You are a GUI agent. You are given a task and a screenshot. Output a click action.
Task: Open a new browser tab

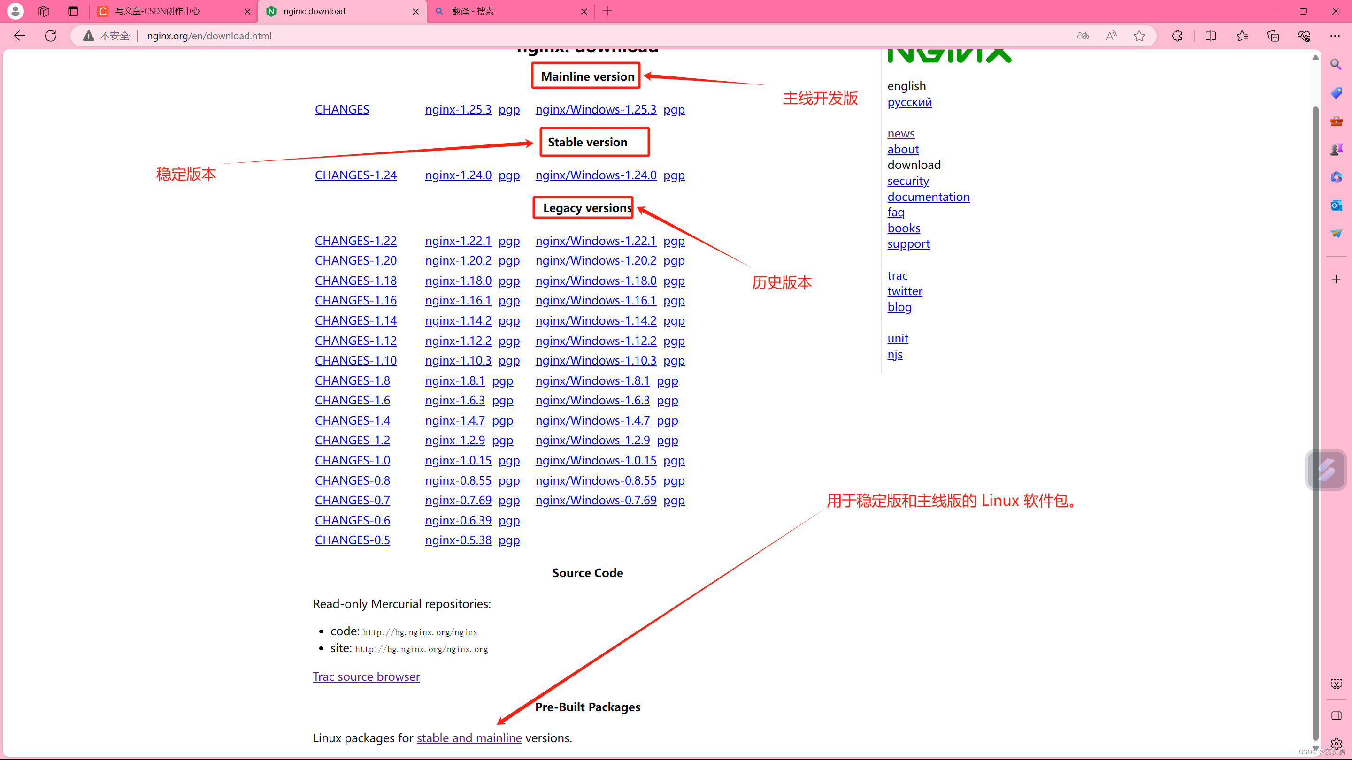pyautogui.click(x=607, y=11)
